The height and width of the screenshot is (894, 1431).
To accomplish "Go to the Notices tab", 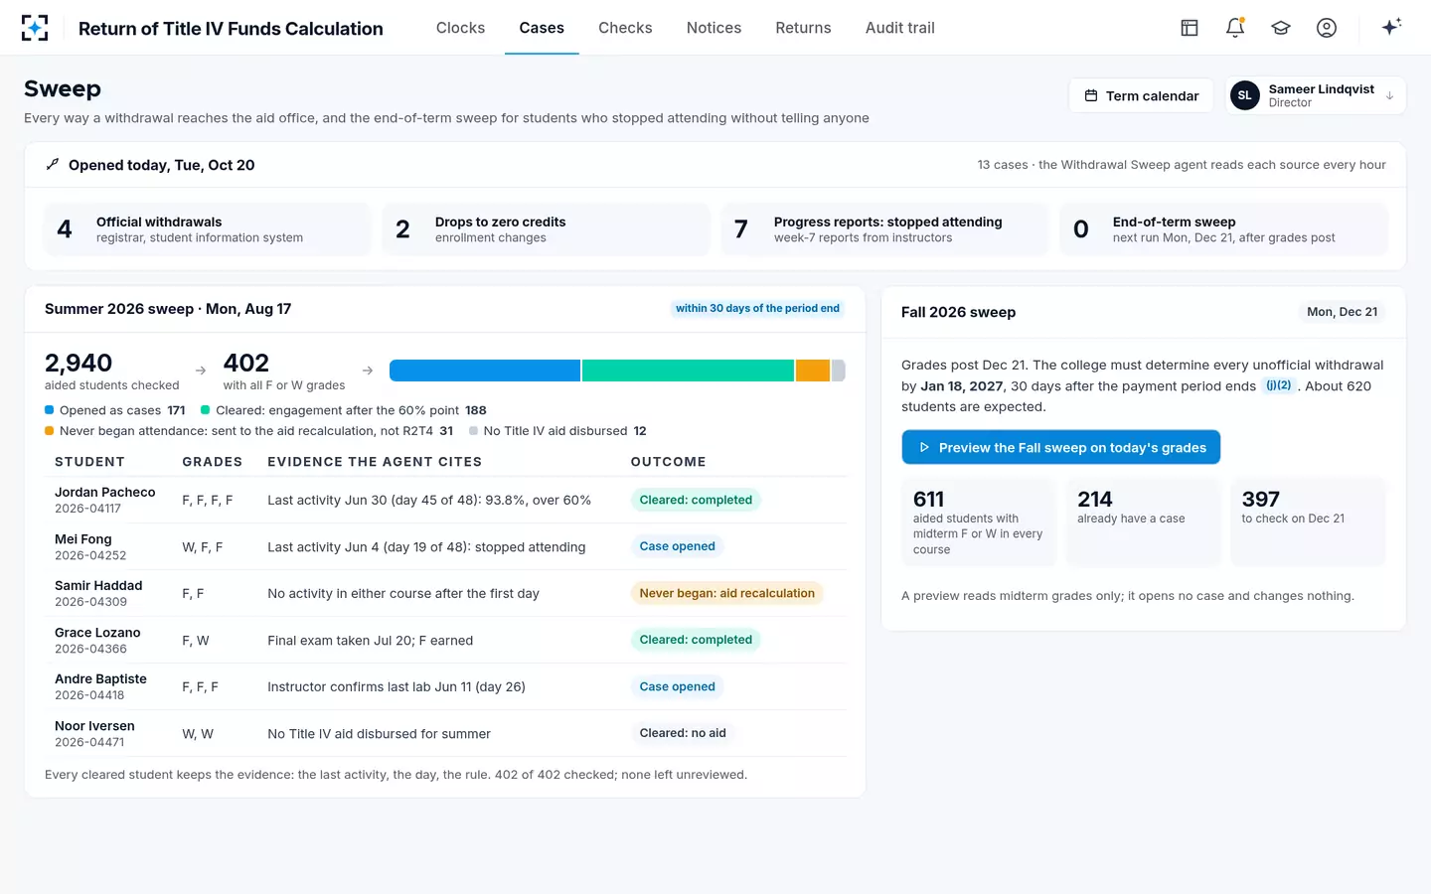I will 714,28.
